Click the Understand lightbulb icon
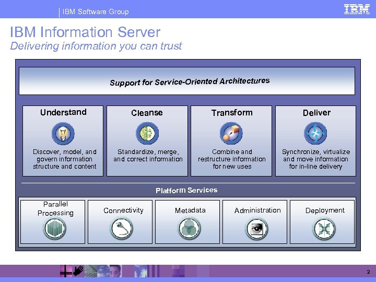The height and width of the screenshot is (282, 376). pos(63,134)
